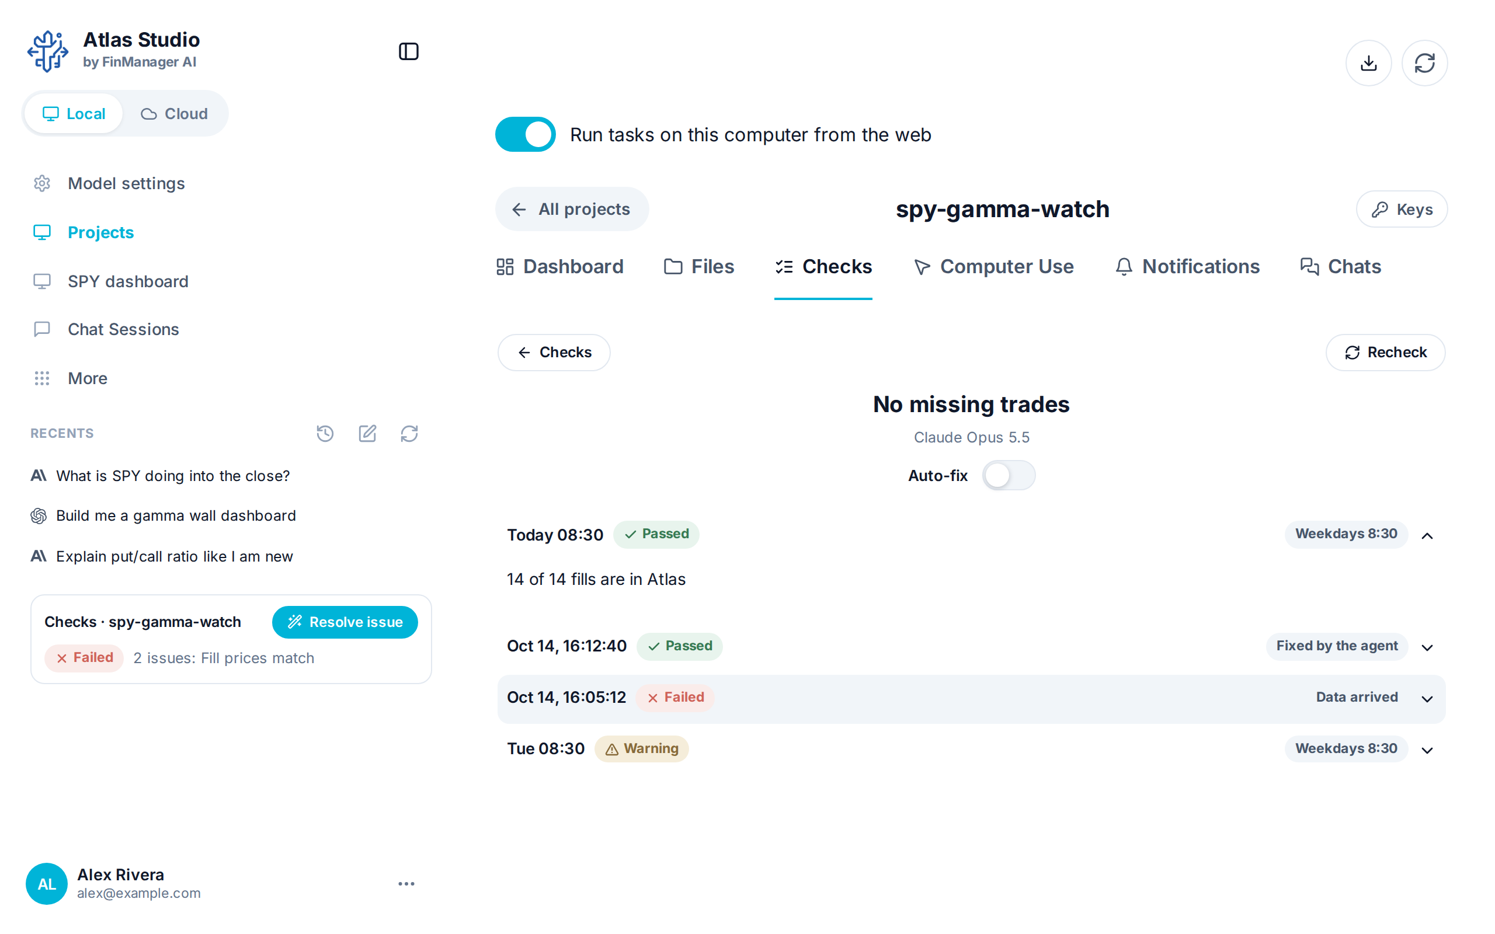Click the download icon button

[x=1368, y=63]
